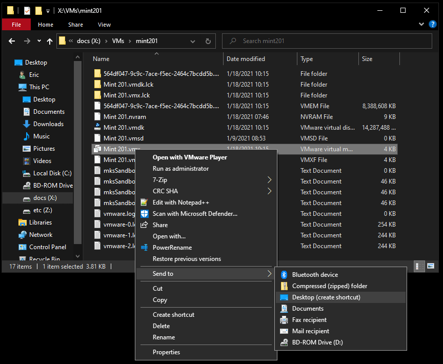The width and height of the screenshot is (443, 364).
Task: Click the Notepad++ icon in context menu
Action: tap(145, 202)
